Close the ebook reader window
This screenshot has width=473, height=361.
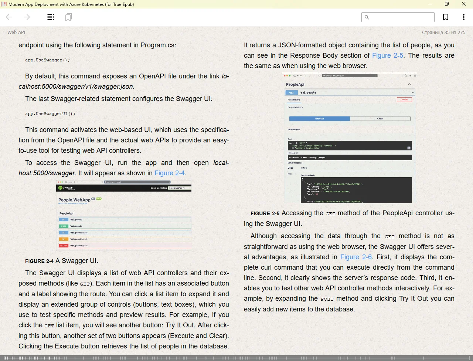[x=464, y=4]
